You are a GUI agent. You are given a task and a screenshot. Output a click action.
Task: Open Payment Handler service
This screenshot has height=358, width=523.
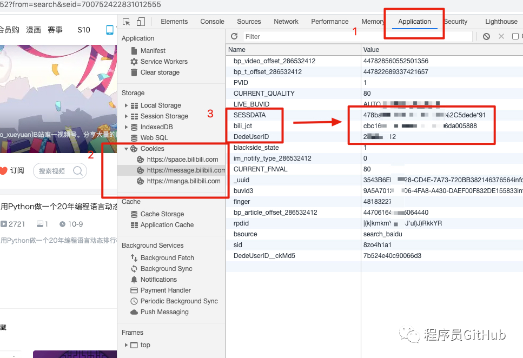tap(165, 290)
